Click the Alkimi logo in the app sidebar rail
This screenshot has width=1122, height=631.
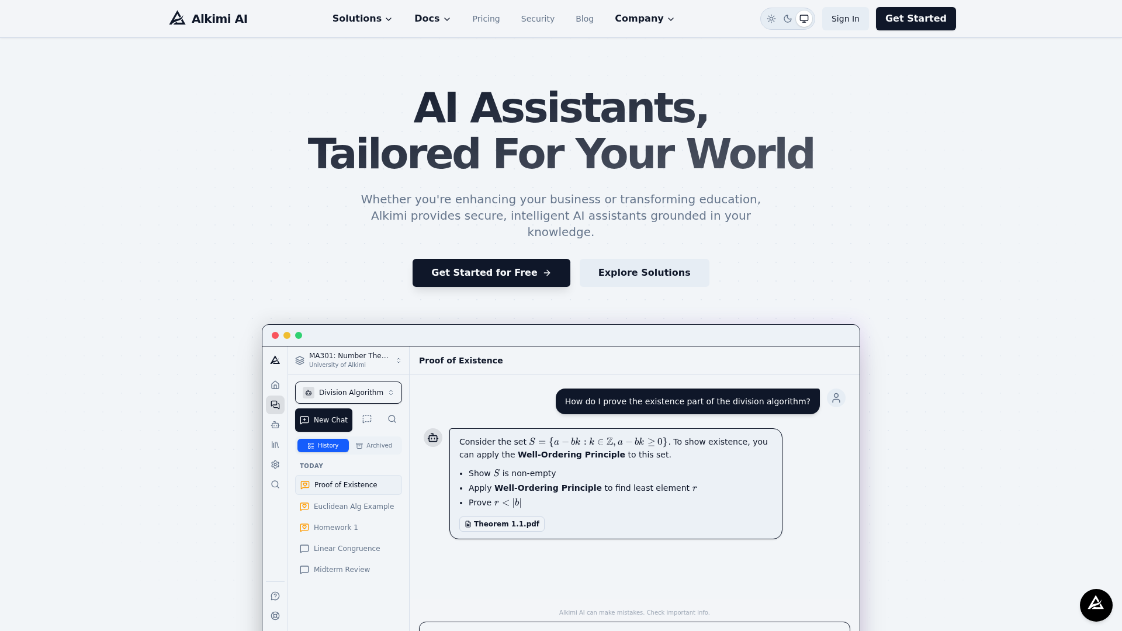point(275,360)
